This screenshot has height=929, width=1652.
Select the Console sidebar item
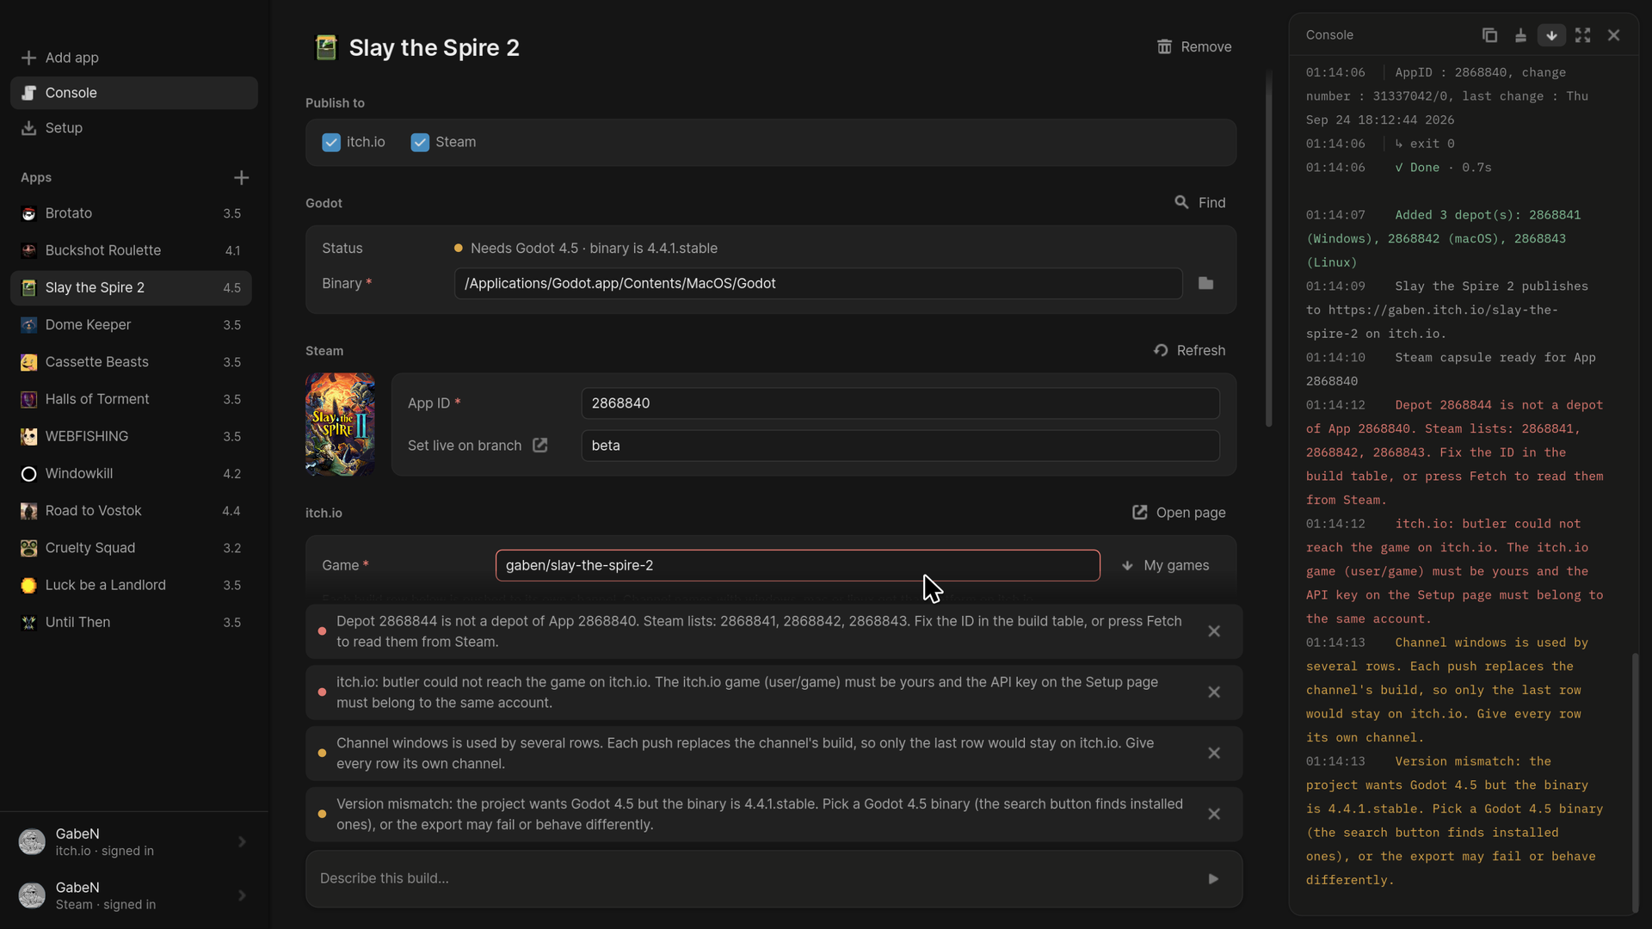134,93
